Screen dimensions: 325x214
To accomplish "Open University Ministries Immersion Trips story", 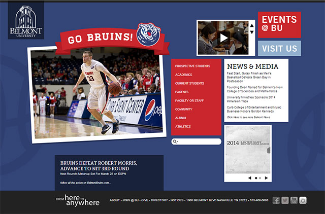I will click(251, 99).
